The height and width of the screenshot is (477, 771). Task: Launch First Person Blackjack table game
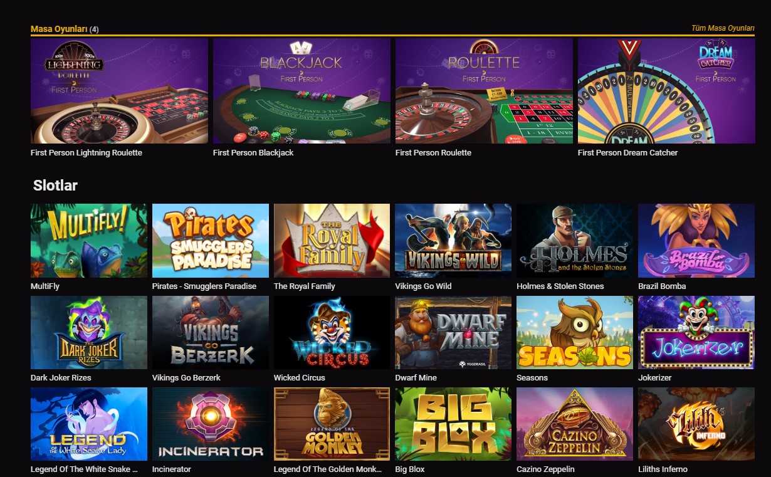(302, 91)
